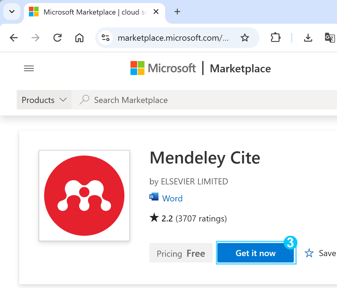
Task: Click the Google Translate icon
Action: coord(330,38)
